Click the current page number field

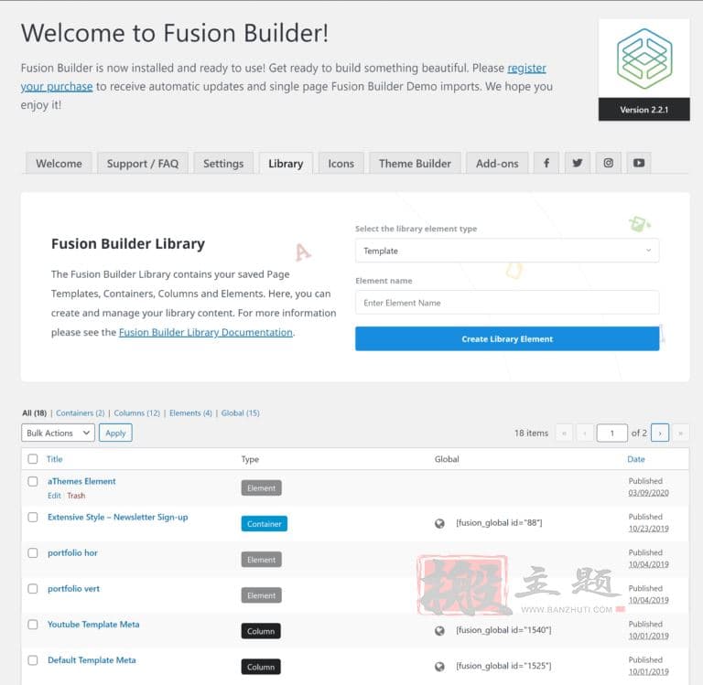tap(611, 433)
